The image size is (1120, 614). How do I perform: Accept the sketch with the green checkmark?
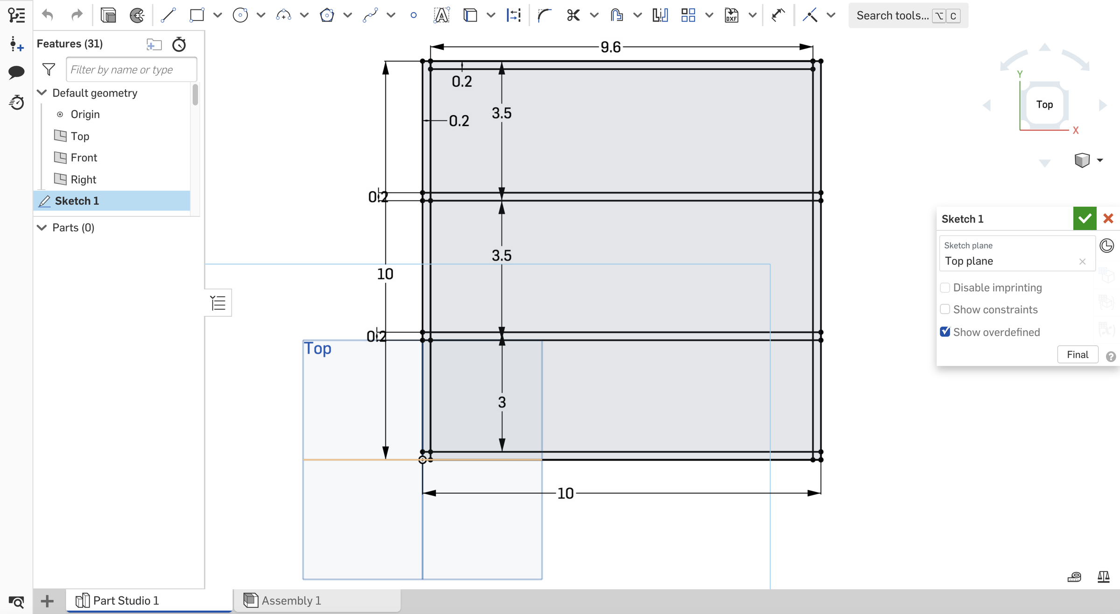[x=1084, y=218]
